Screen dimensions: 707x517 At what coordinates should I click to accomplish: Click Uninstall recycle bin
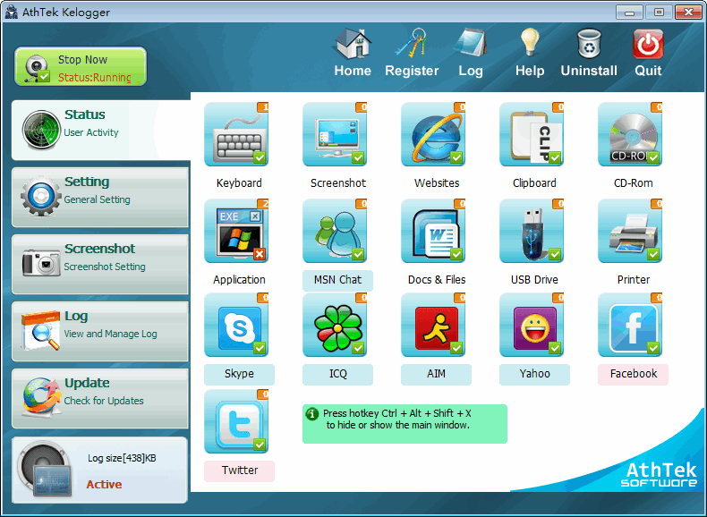click(x=589, y=53)
